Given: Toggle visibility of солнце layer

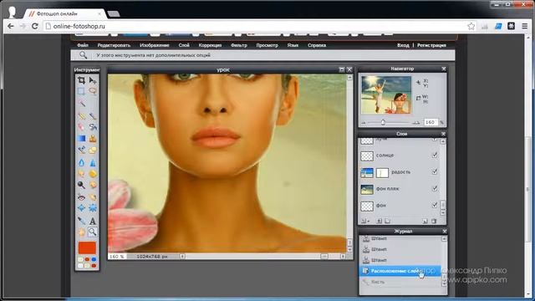Looking at the screenshot, I should coord(435,155).
